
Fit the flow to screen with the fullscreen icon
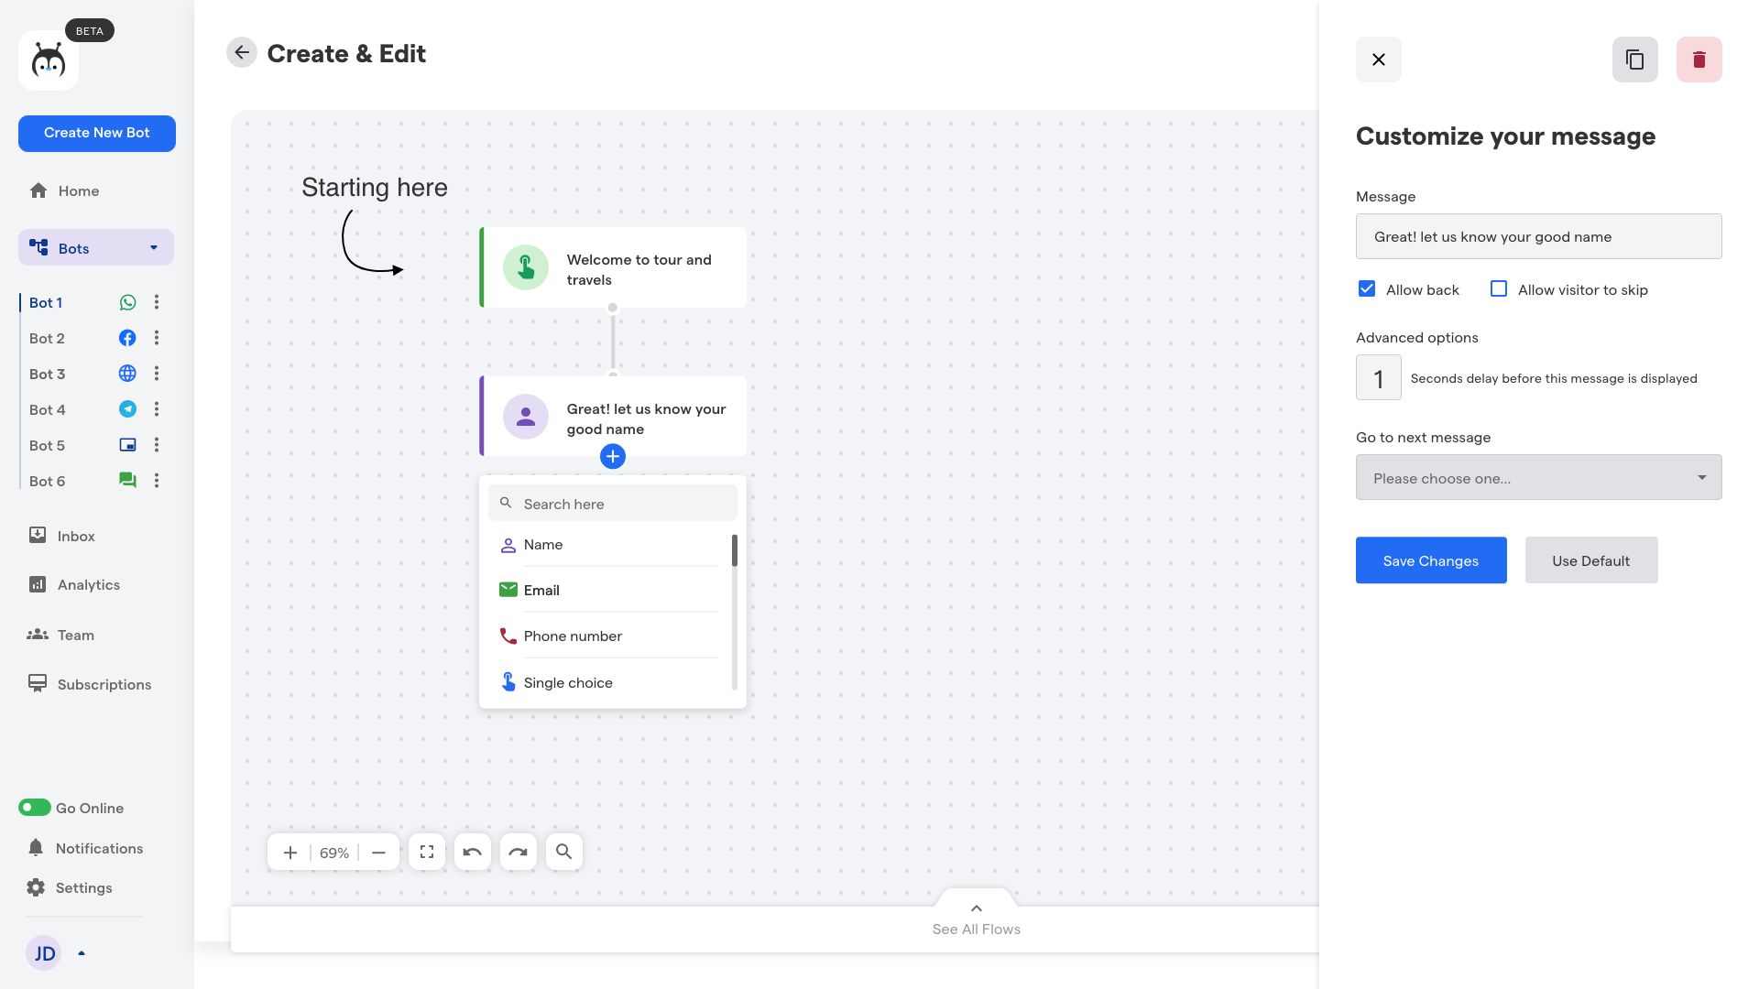coord(427,852)
